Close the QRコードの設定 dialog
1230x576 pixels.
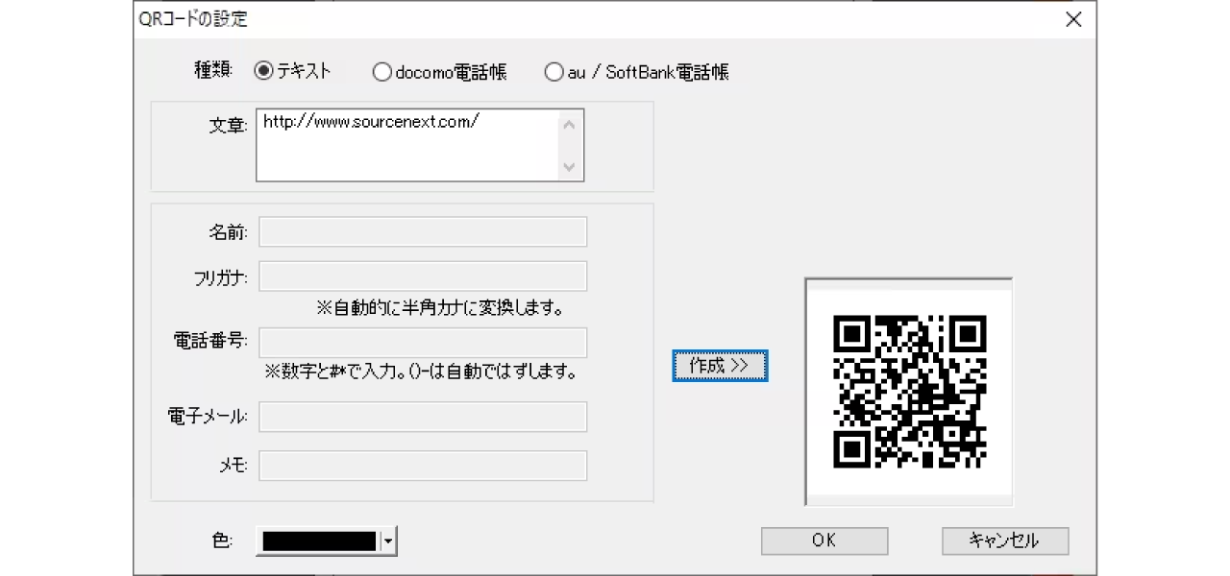[1073, 19]
